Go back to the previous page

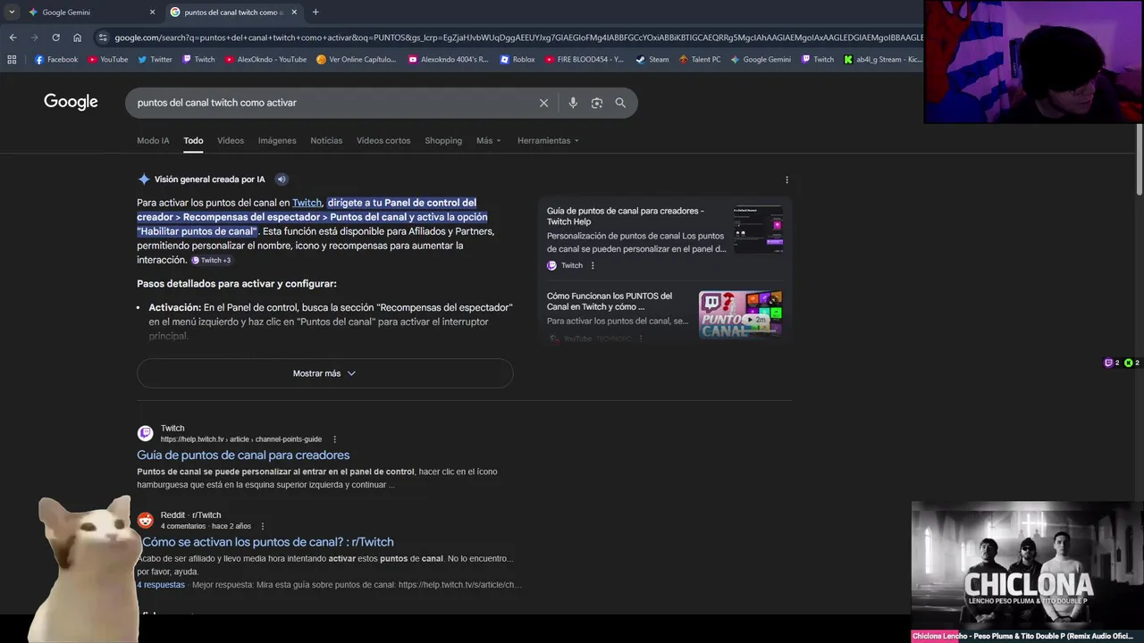[13, 38]
